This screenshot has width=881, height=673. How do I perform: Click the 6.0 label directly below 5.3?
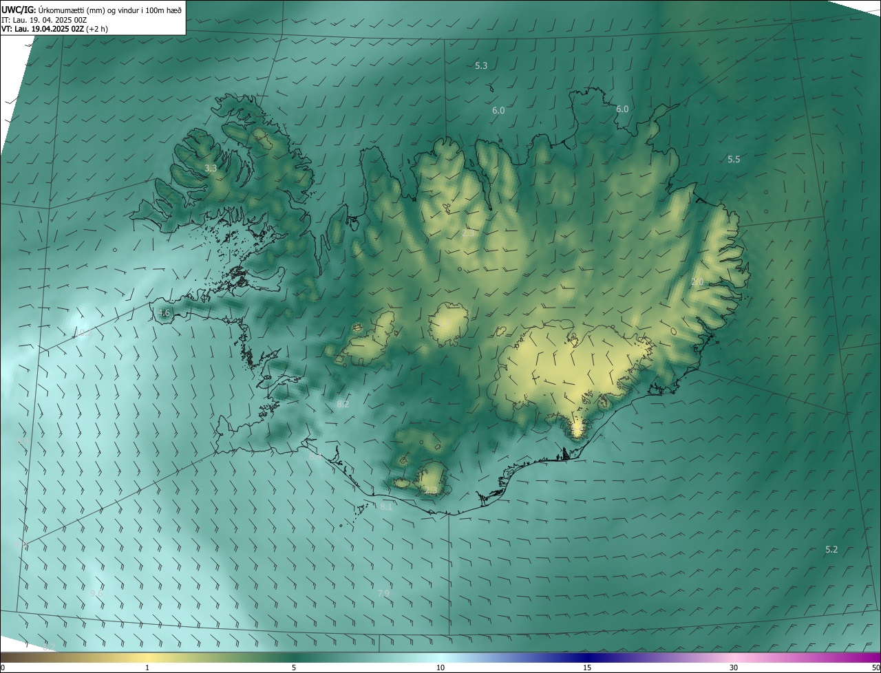(498, 111)
